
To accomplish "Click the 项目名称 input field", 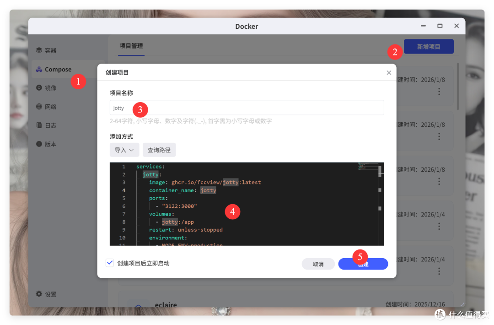I will click(x=247, y=108).
